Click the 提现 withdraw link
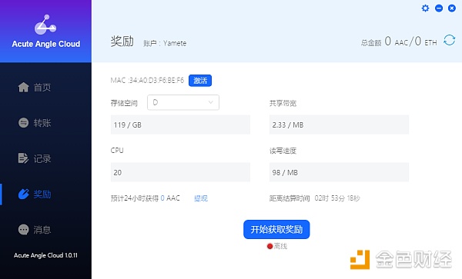Image resolution: width=462 pixels, height=279 pixels. 201,198
